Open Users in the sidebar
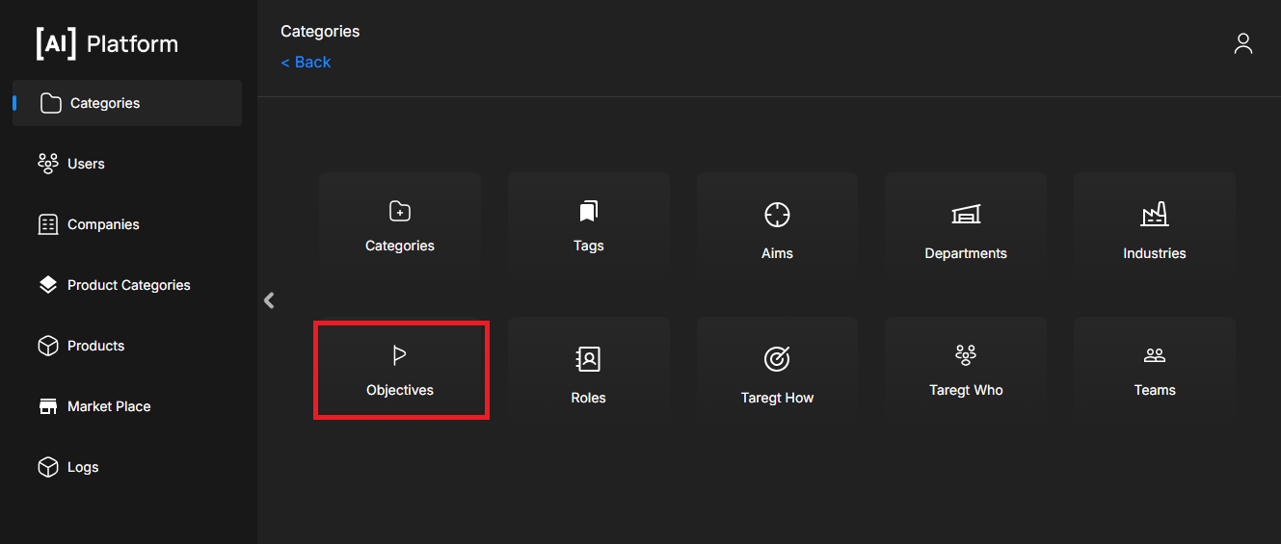 [86, 164]
